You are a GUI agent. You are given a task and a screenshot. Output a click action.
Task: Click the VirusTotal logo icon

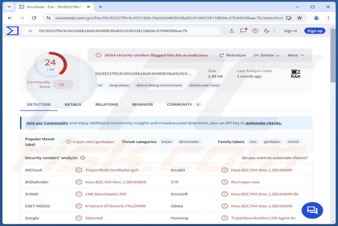click(x=12, y=31)
